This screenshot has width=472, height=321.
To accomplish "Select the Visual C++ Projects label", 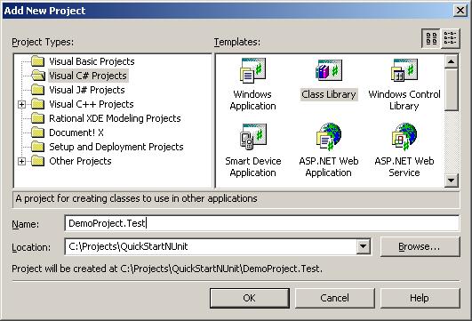I will (92, 104).
